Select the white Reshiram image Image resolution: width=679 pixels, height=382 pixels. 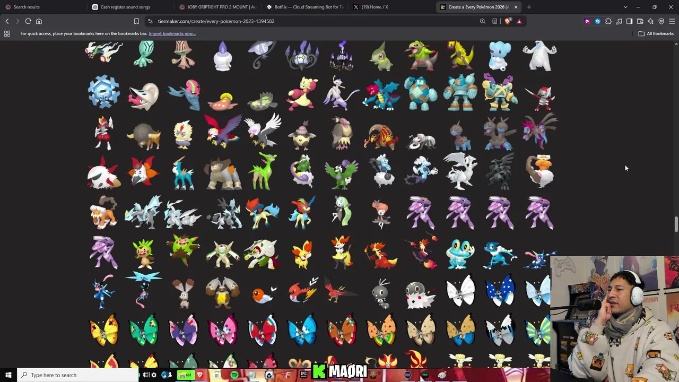460,171
